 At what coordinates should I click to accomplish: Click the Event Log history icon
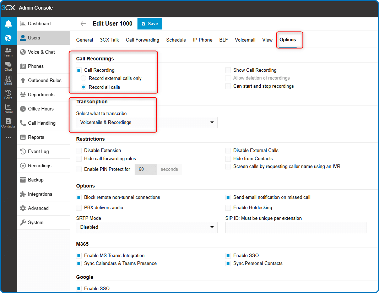coord(23,152)
